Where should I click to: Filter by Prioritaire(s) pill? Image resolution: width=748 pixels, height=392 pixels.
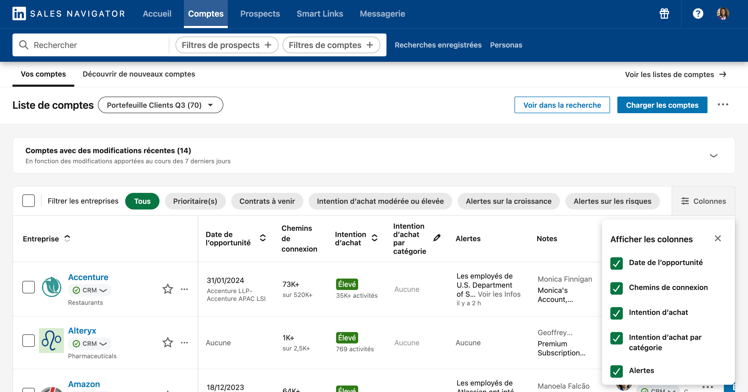[195, 201]
